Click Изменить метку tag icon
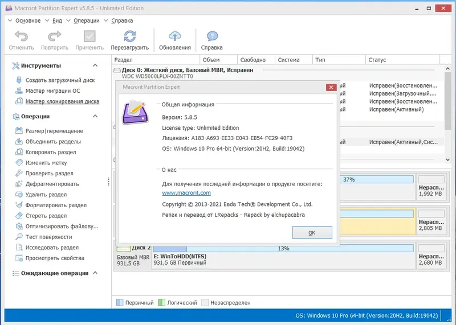 pyautogui.click(x=19, y=163)
